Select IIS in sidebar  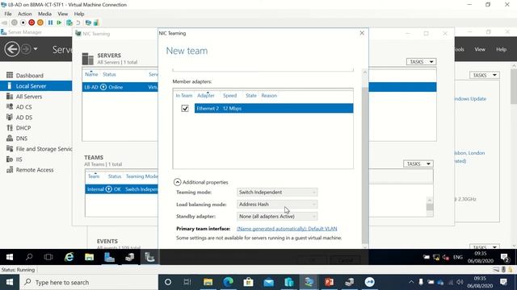[x=19, y=159]
